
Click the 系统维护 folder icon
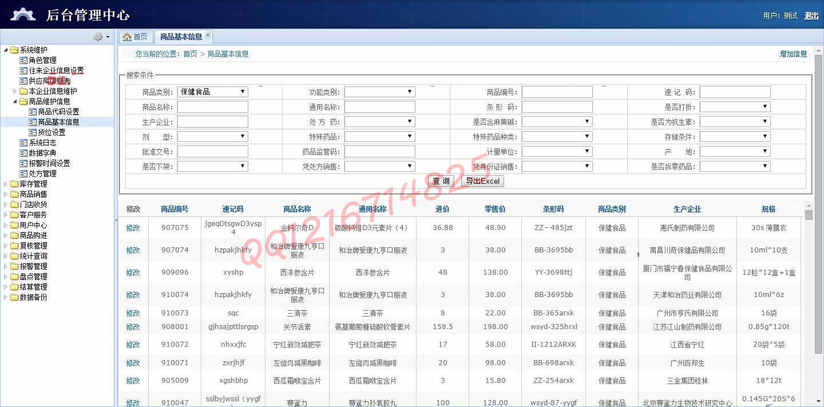pyautogui.click(x=14, y=50)
